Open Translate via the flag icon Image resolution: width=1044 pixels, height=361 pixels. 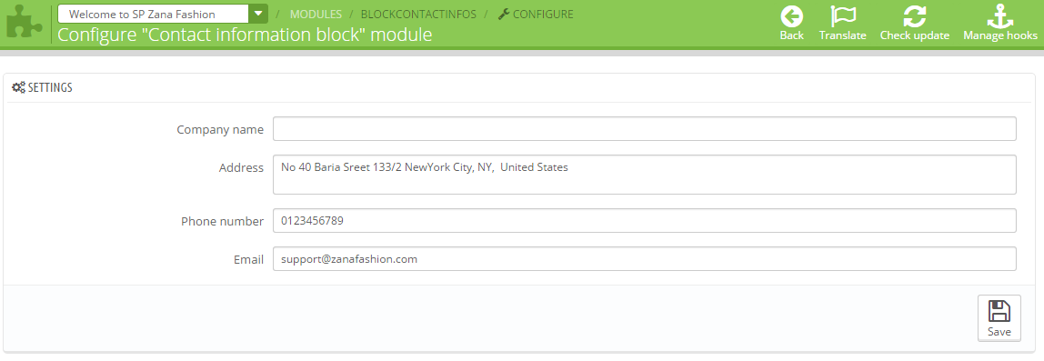click(843, 16)
